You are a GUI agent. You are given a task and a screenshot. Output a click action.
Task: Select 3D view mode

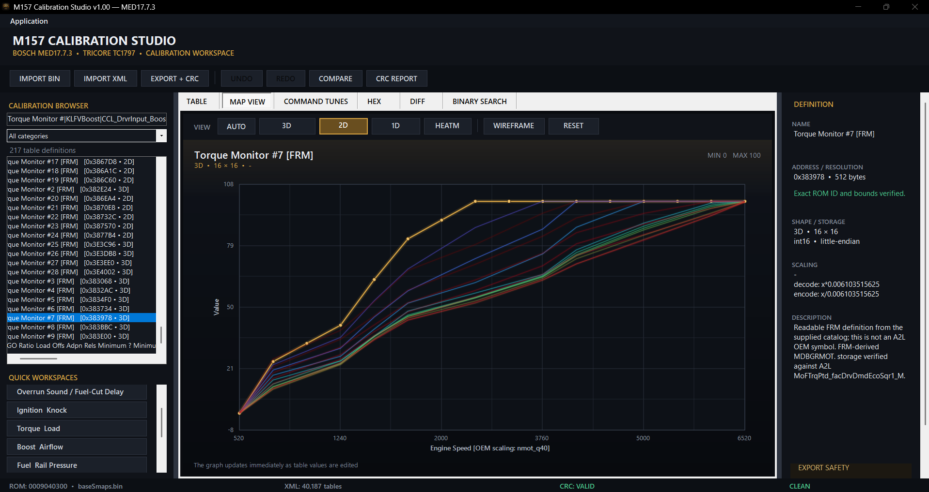pyautogui.click(x=287, y=126)
